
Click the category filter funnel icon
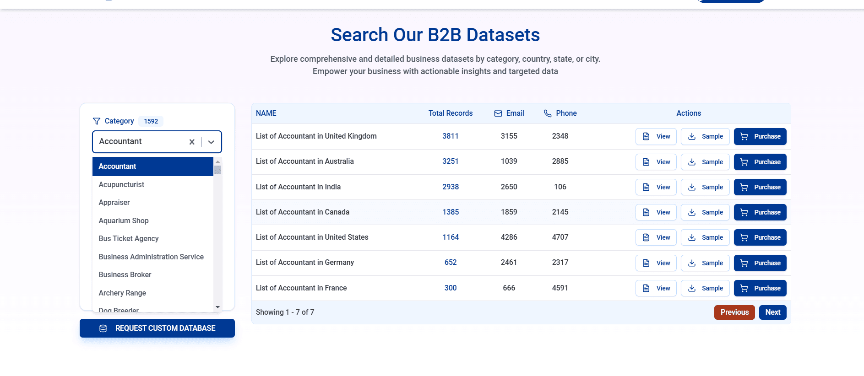click(x=97, y=121)
